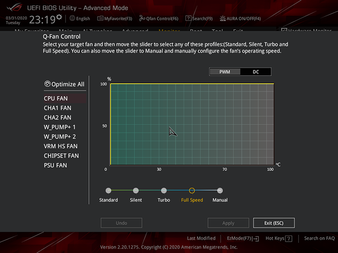
Task: Select the Standard fan profile
Action: (x=108, y=190)
